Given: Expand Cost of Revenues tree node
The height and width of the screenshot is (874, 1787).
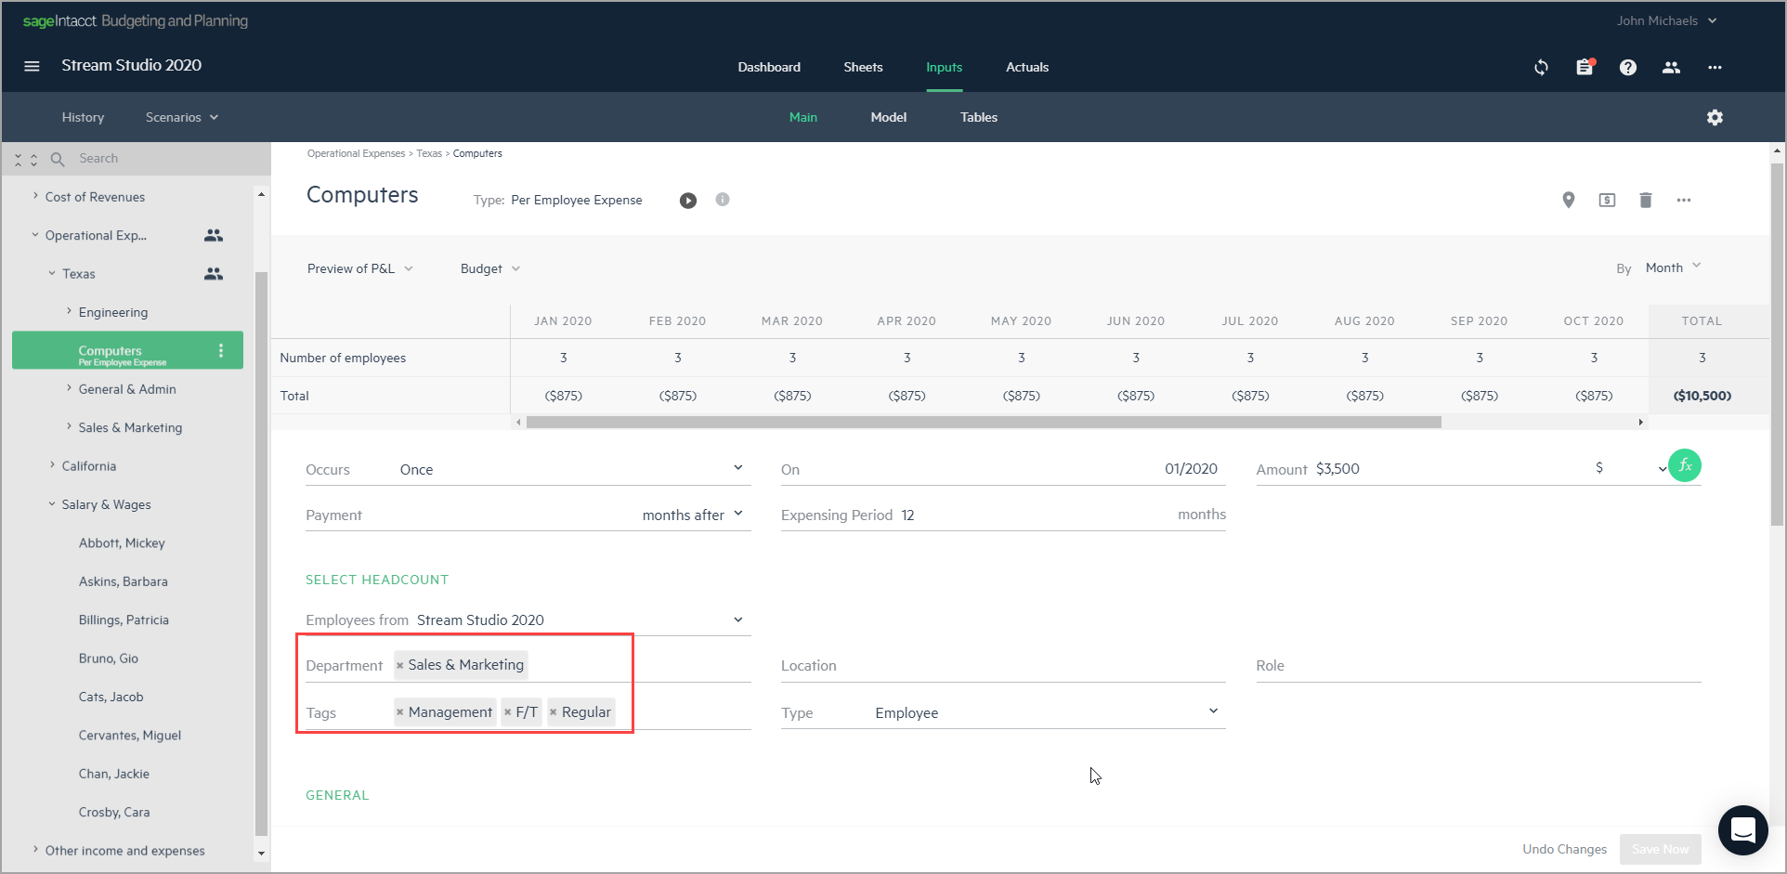Looking at the screenshot, I should pos(35,196).
